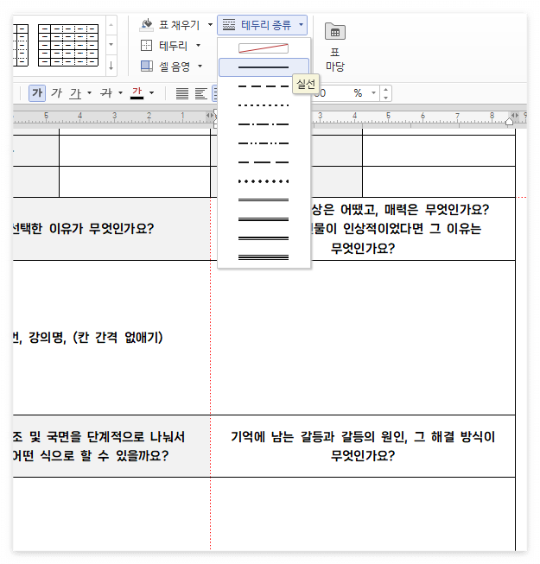Screen dimensions: 540x564
Task: Click the text '국면을 단계적으로 나눠서'
Action: (116, 437)
